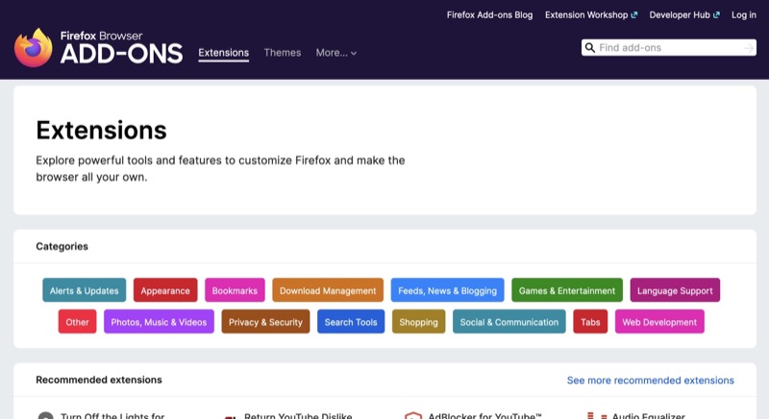Click the Extension Workshop external link icon
The width and height of the screenshot is (769, 419).
tap(634, 14)
